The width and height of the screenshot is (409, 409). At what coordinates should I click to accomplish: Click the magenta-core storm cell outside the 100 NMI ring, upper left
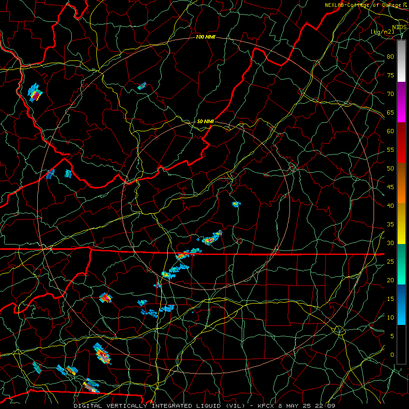pos(35,93)
